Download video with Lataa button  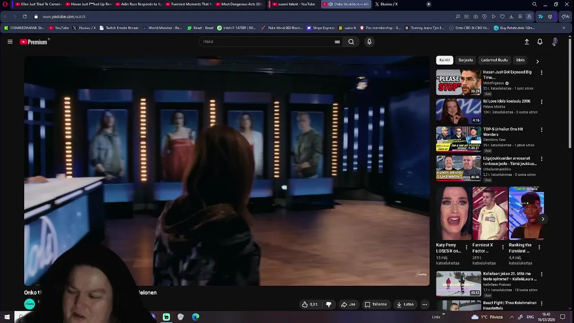(405, 305)
